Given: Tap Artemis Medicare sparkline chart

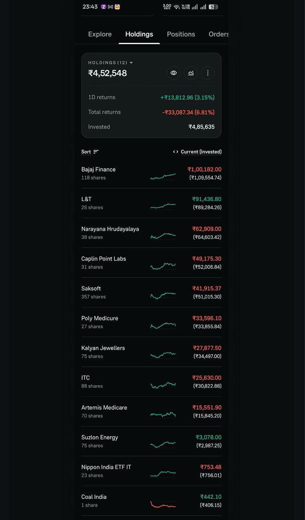Looking at the screenshot, I should pyautogui.click(x=163, y=414).
